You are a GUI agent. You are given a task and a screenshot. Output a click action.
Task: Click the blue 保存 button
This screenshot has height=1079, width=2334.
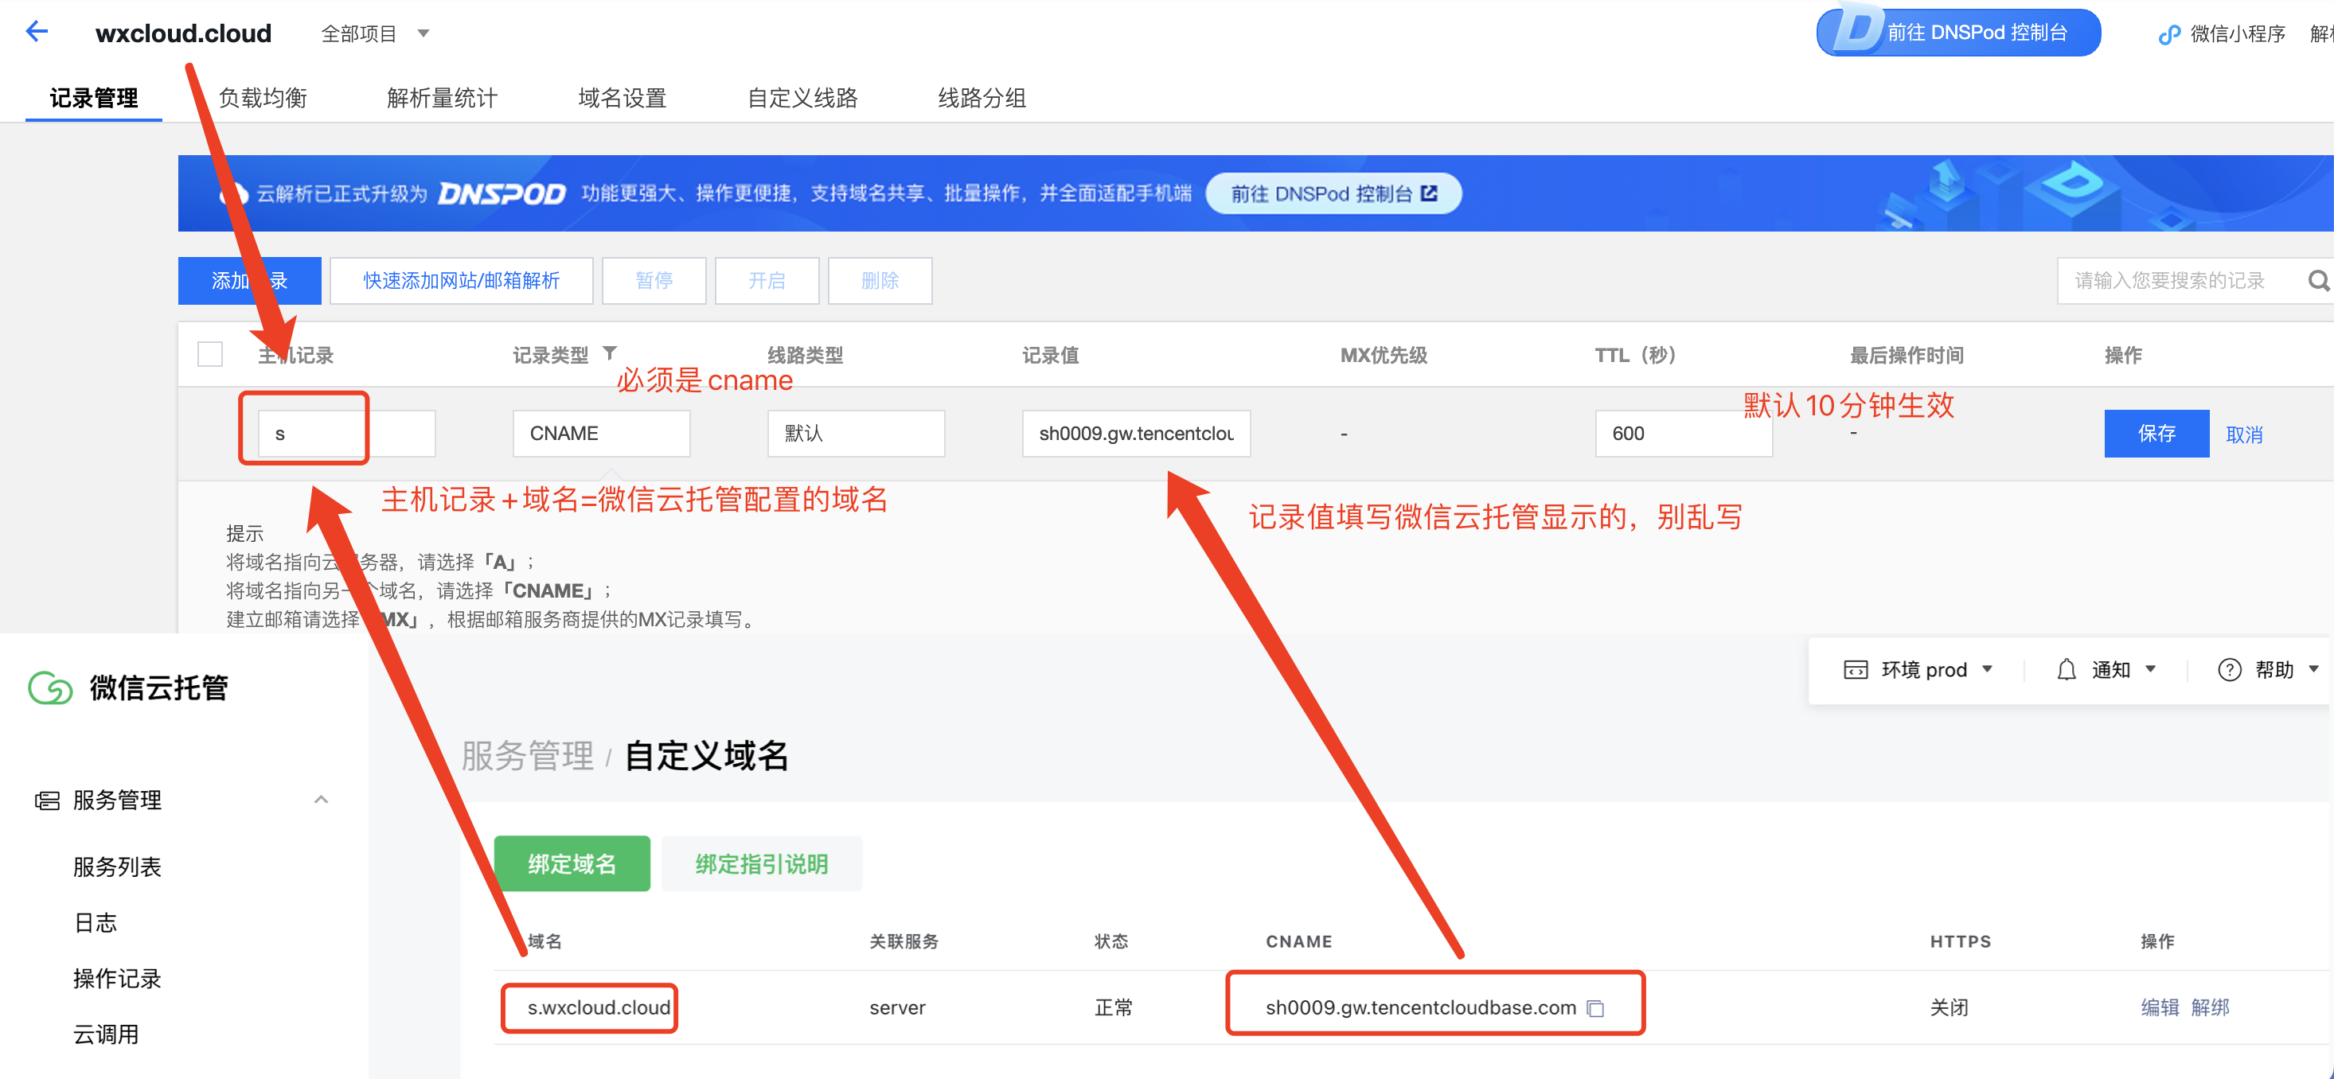tap(2156, 433)
